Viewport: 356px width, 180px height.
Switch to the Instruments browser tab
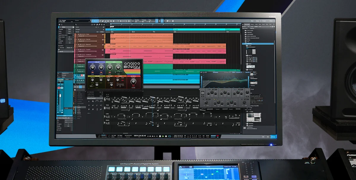pyautogui.click(x=247, y=24)
